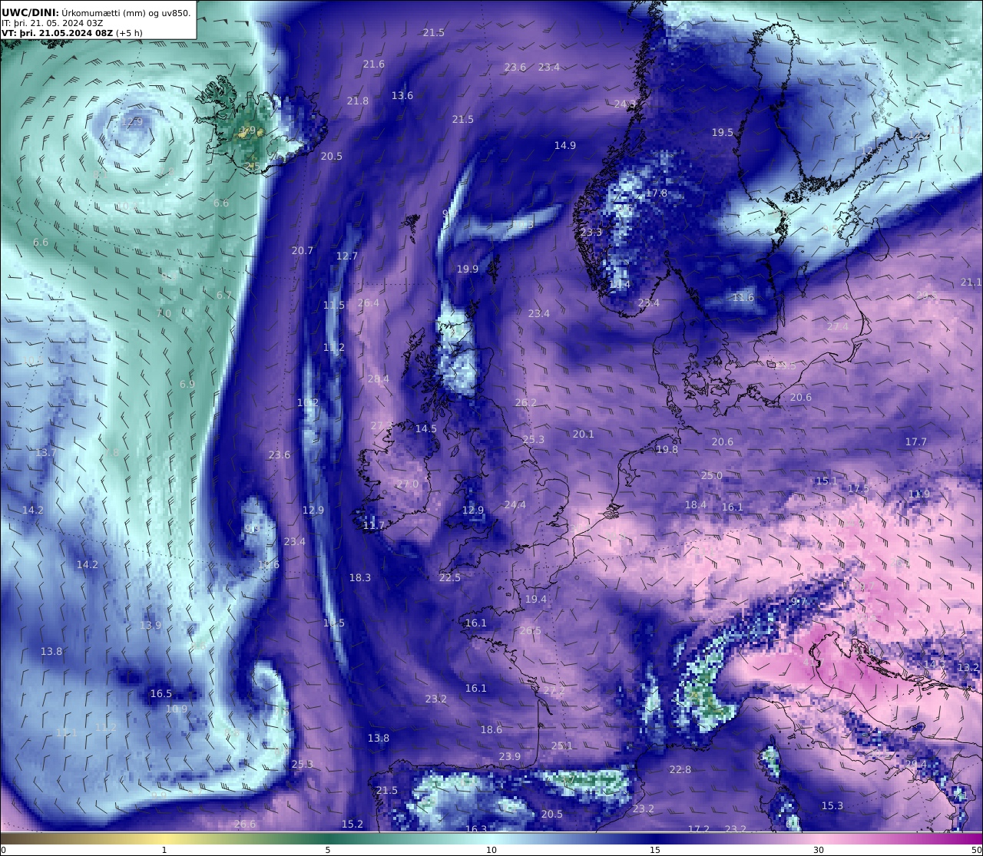Click the value 12.7 on the map
983x856 pixels.
pos(347,256)
